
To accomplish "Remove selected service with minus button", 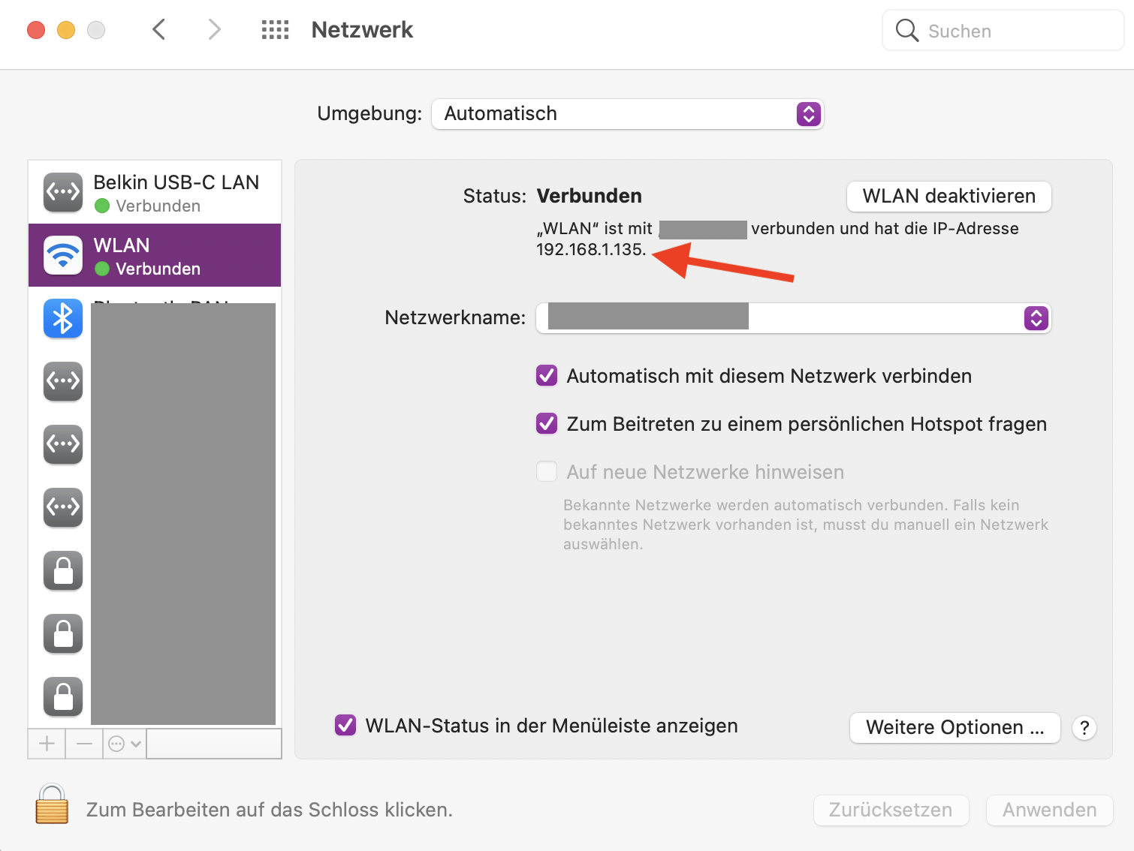I will coord(84,744).
